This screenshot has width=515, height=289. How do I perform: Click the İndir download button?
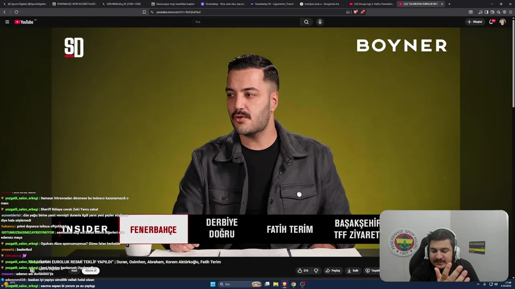click(353, 271)
